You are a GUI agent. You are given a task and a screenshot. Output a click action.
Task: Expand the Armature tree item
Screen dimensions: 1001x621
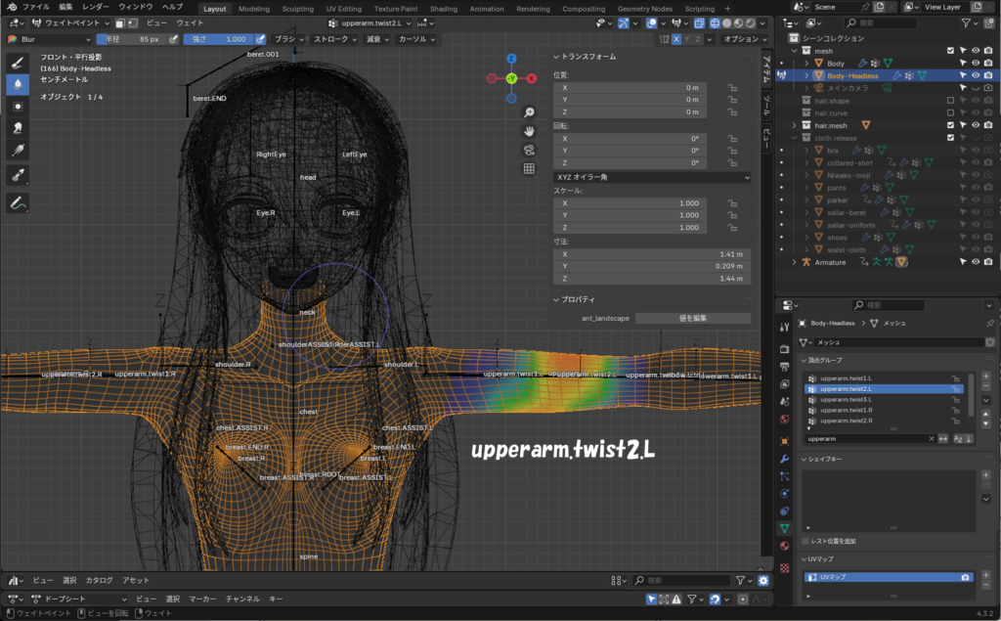coord(794,262)
